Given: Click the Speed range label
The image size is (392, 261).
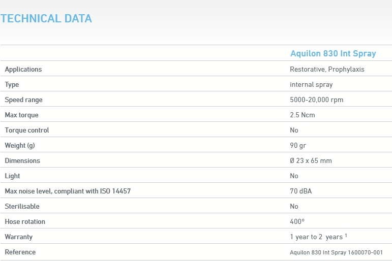Looking at the screenshot, I should pyautogui.click(x=24, y=100).
